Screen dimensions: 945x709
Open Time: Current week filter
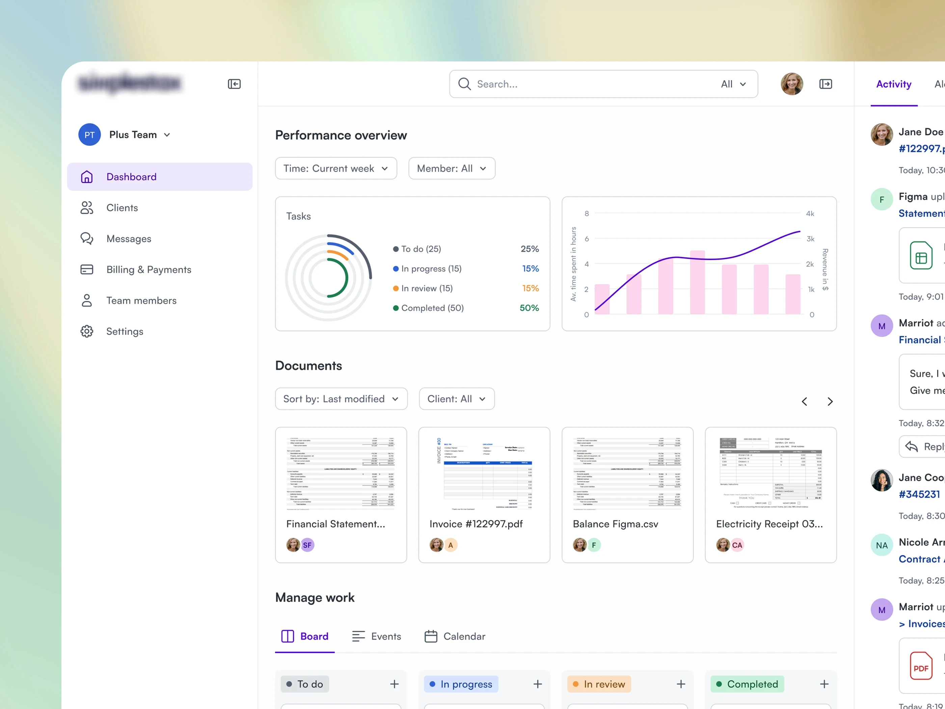[336, 168]
